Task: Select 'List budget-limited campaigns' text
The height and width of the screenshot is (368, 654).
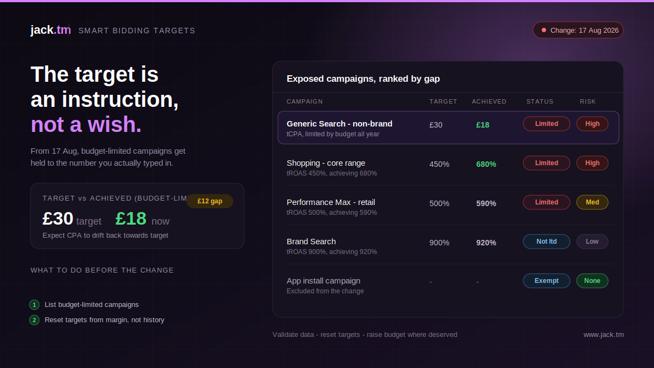Action: click(x=92, y=305)
